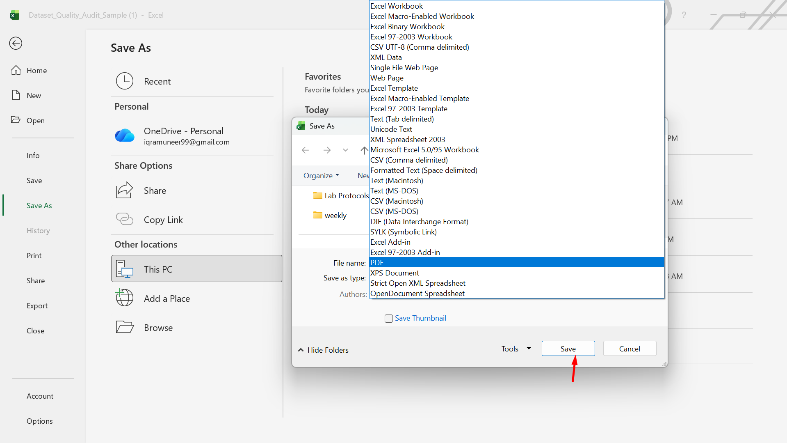The height and width of the screenshot is (443, 787).
Task: Choose Excel Macro-Enabled Workbook type
Action: [x=517, y=16]
